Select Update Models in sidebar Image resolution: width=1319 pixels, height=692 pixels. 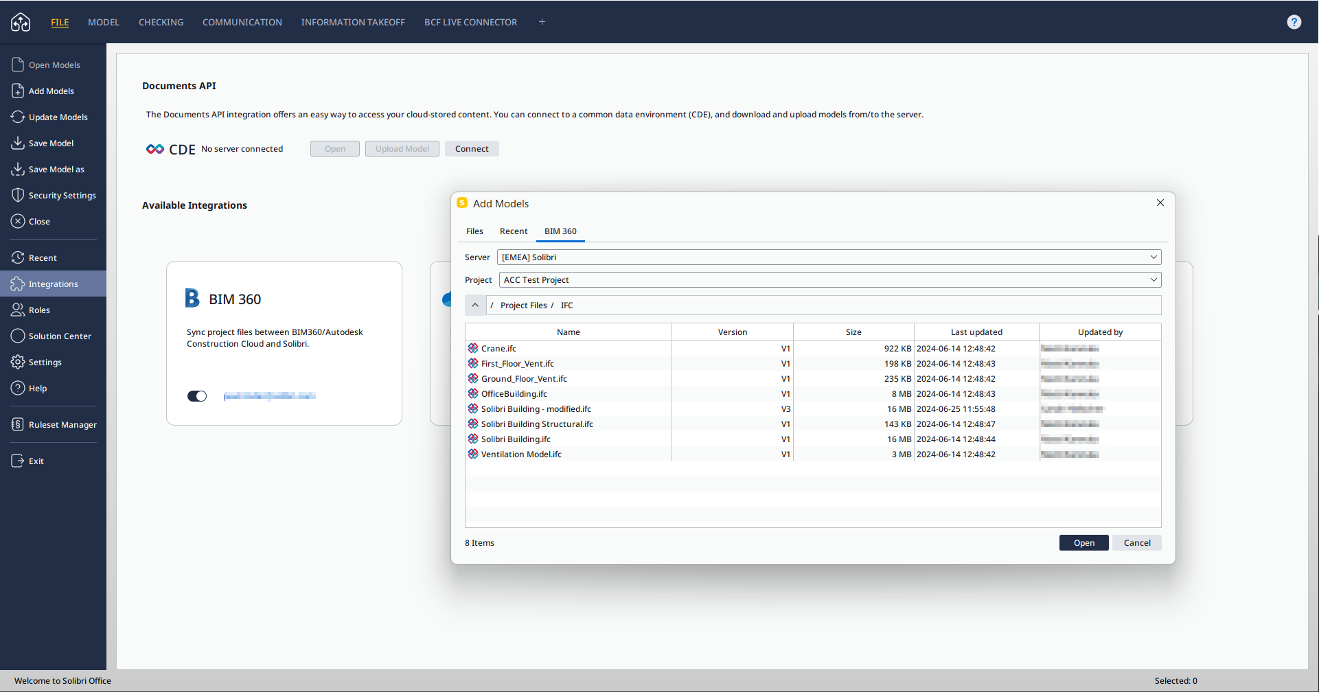58,117
